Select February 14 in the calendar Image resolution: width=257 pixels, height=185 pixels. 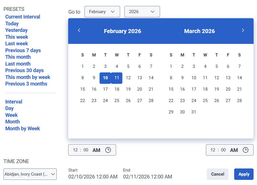click(x=151, y=78)
